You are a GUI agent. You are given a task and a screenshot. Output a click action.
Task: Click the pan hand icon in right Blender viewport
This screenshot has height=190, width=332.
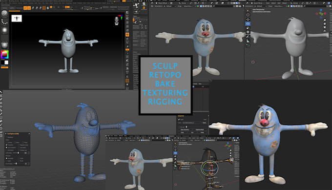coord(325,24)
